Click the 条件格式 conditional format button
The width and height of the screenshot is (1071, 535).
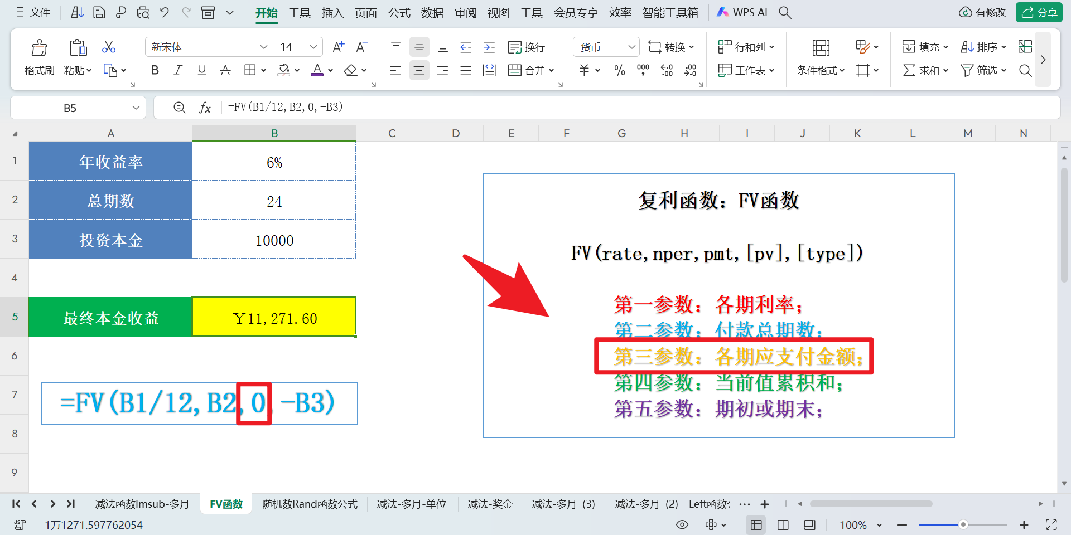pos(821,58)
